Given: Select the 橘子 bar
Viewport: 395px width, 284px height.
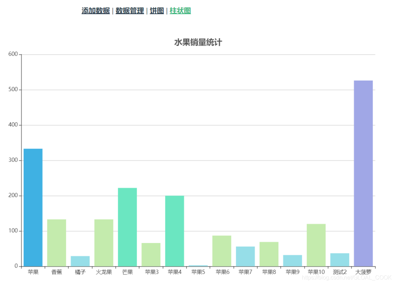Looking at the screenshot, I should tap(80, 261).
